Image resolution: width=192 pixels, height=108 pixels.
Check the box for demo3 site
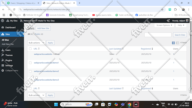pos(30,80)
